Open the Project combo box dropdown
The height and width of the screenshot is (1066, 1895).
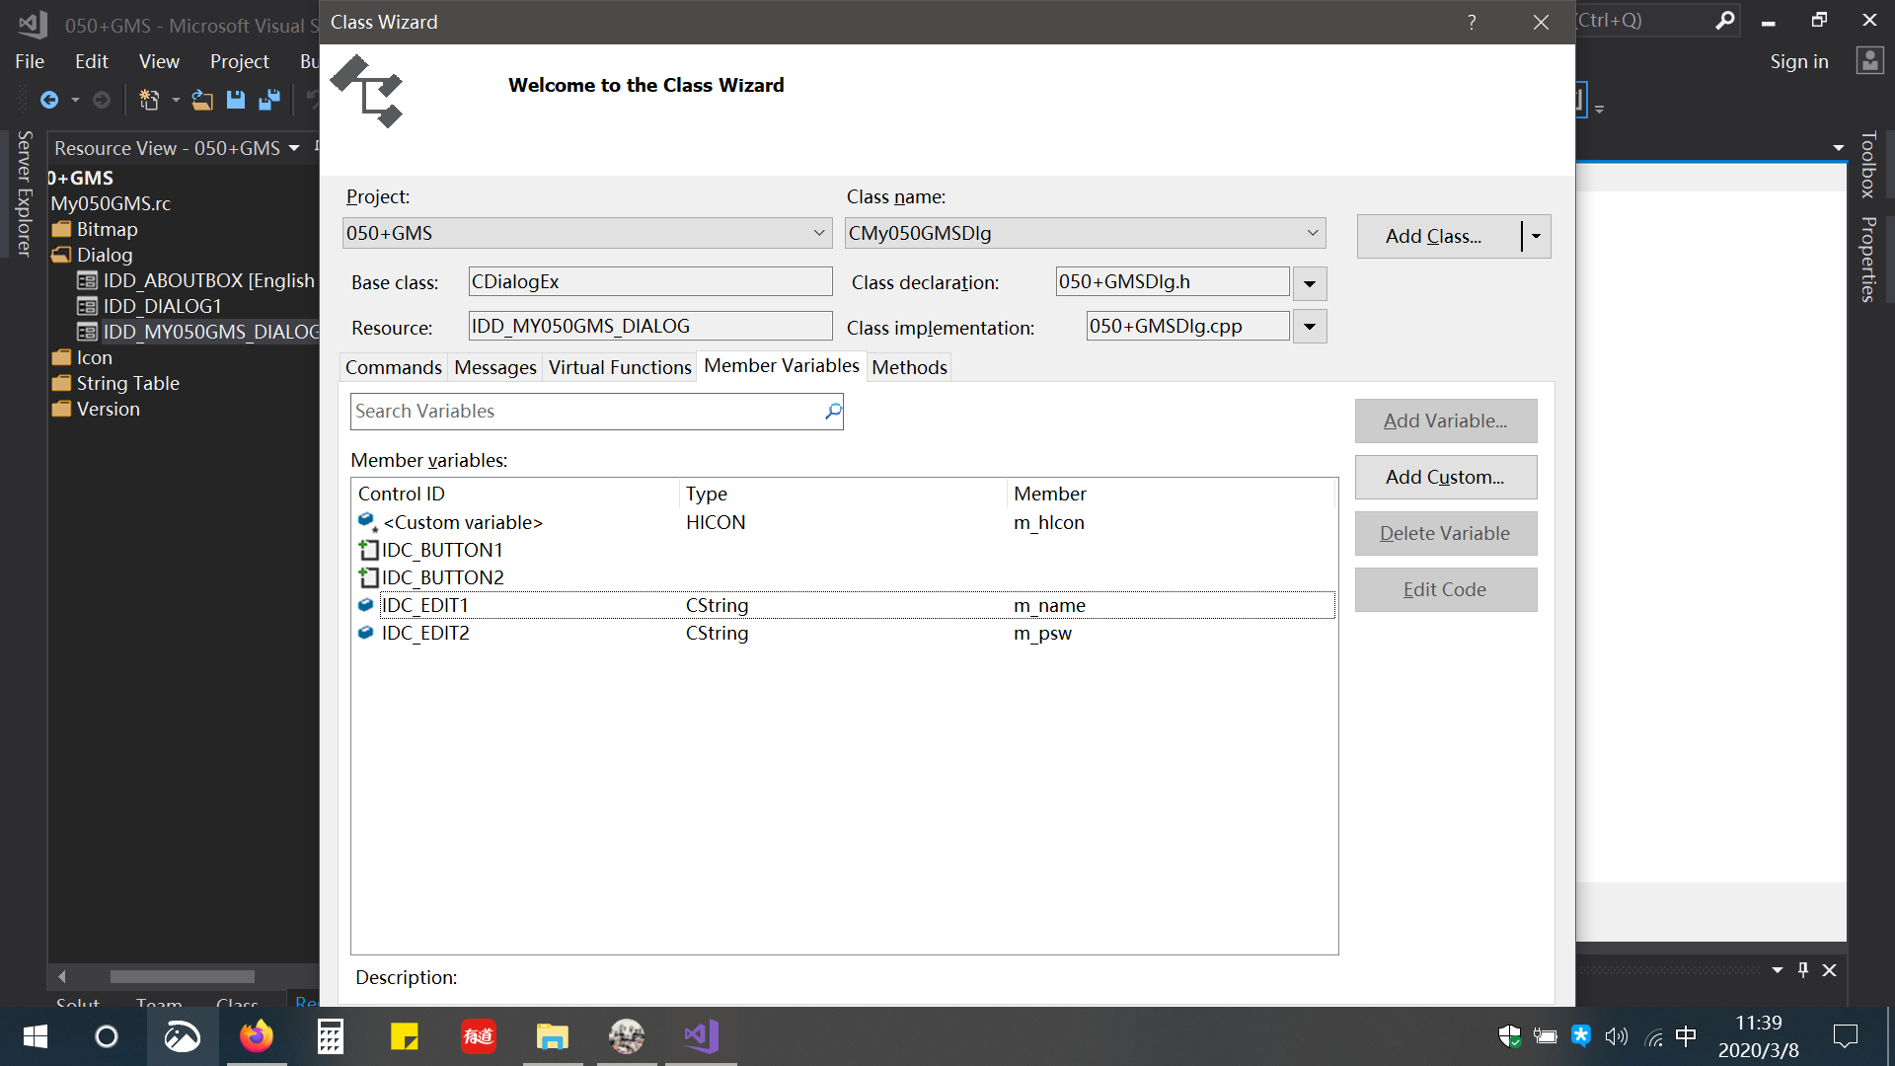click(x=818, y=233)
